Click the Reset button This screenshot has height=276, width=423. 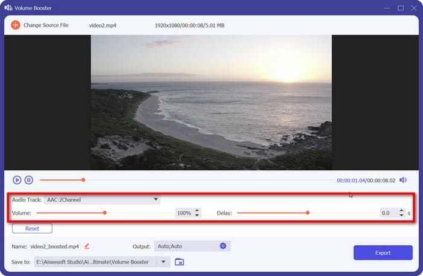[x=32, y=228]
